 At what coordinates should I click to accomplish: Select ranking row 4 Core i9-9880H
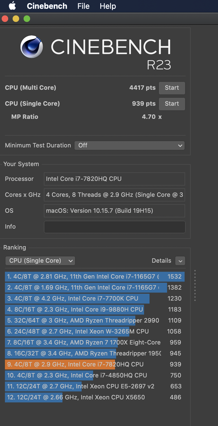[95, 309]
